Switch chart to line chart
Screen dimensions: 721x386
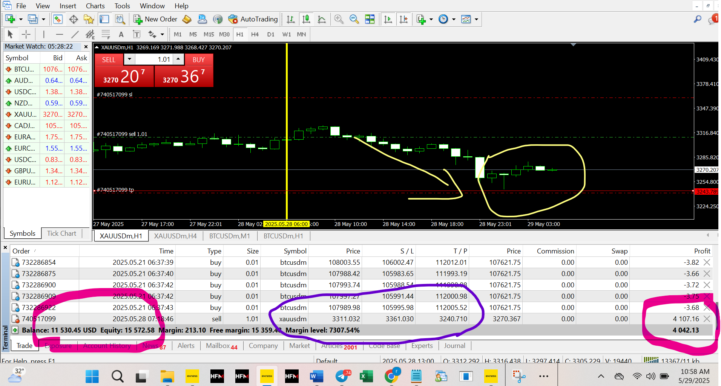point(322,19)
